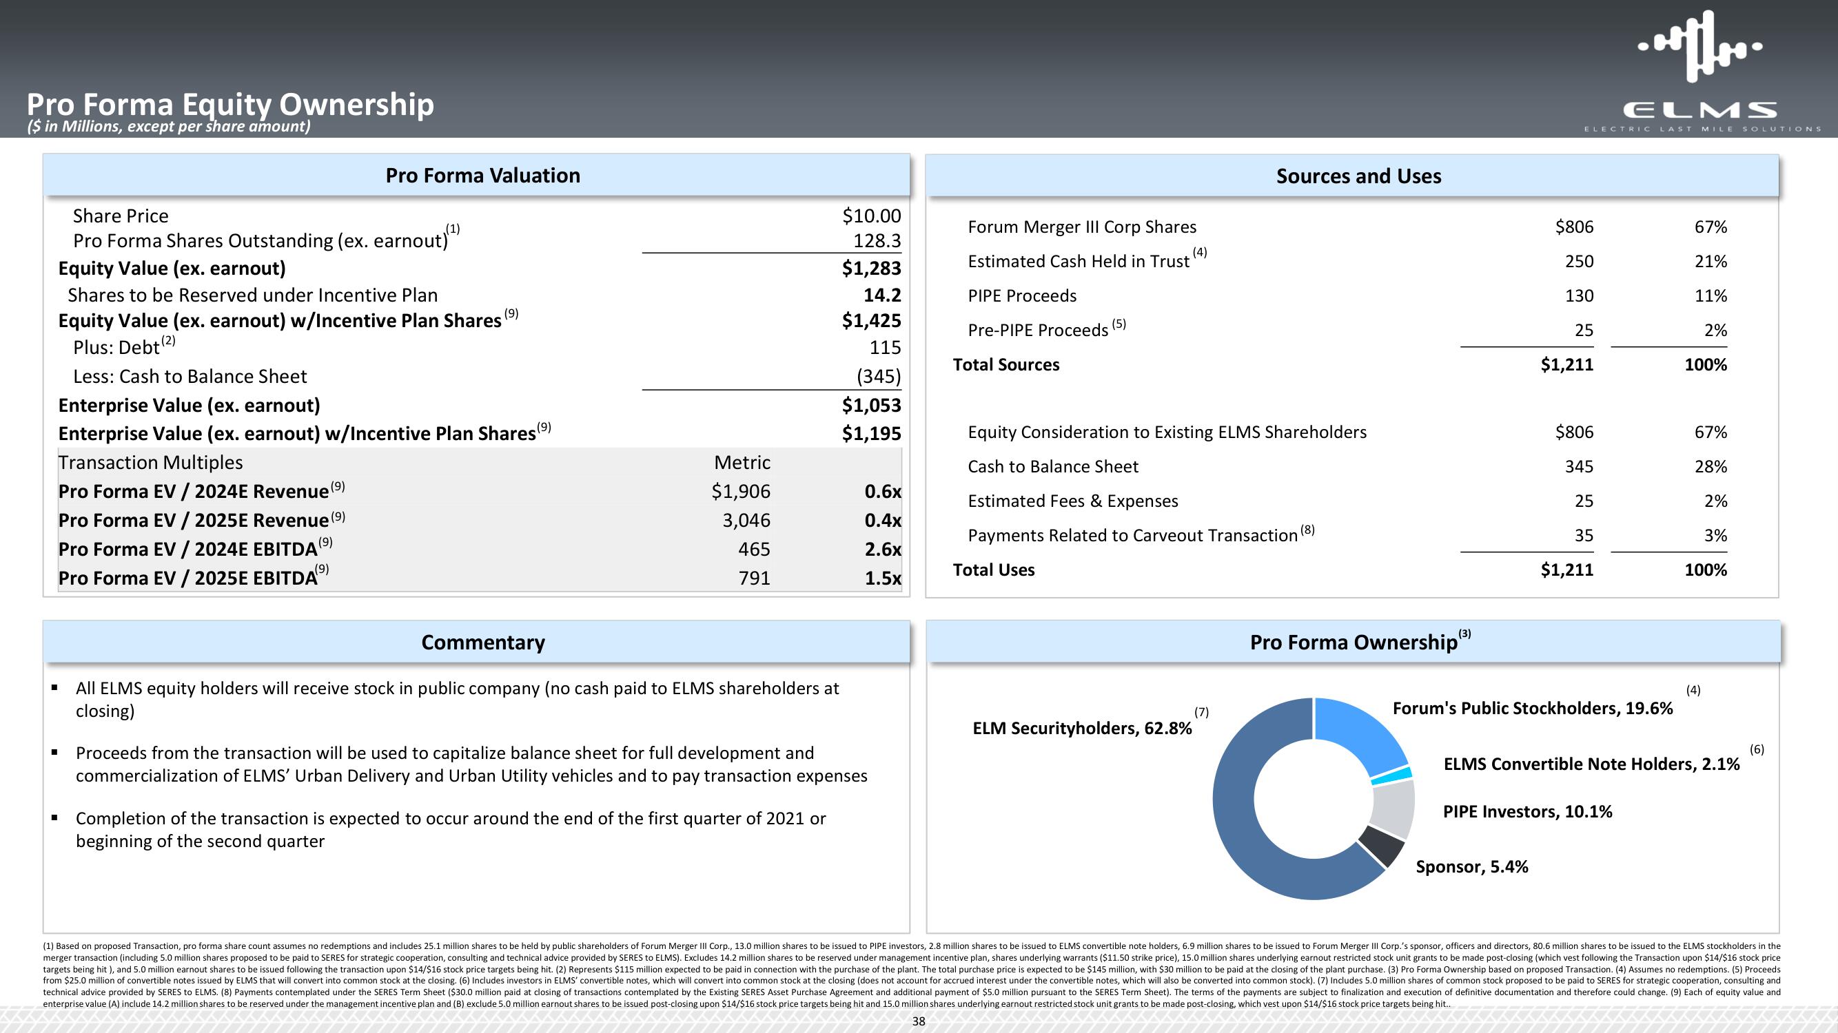The width and height of the screenshot is (1838, 1033).
Task: Select the (345) cash value
Action: [x=879, y=377]
